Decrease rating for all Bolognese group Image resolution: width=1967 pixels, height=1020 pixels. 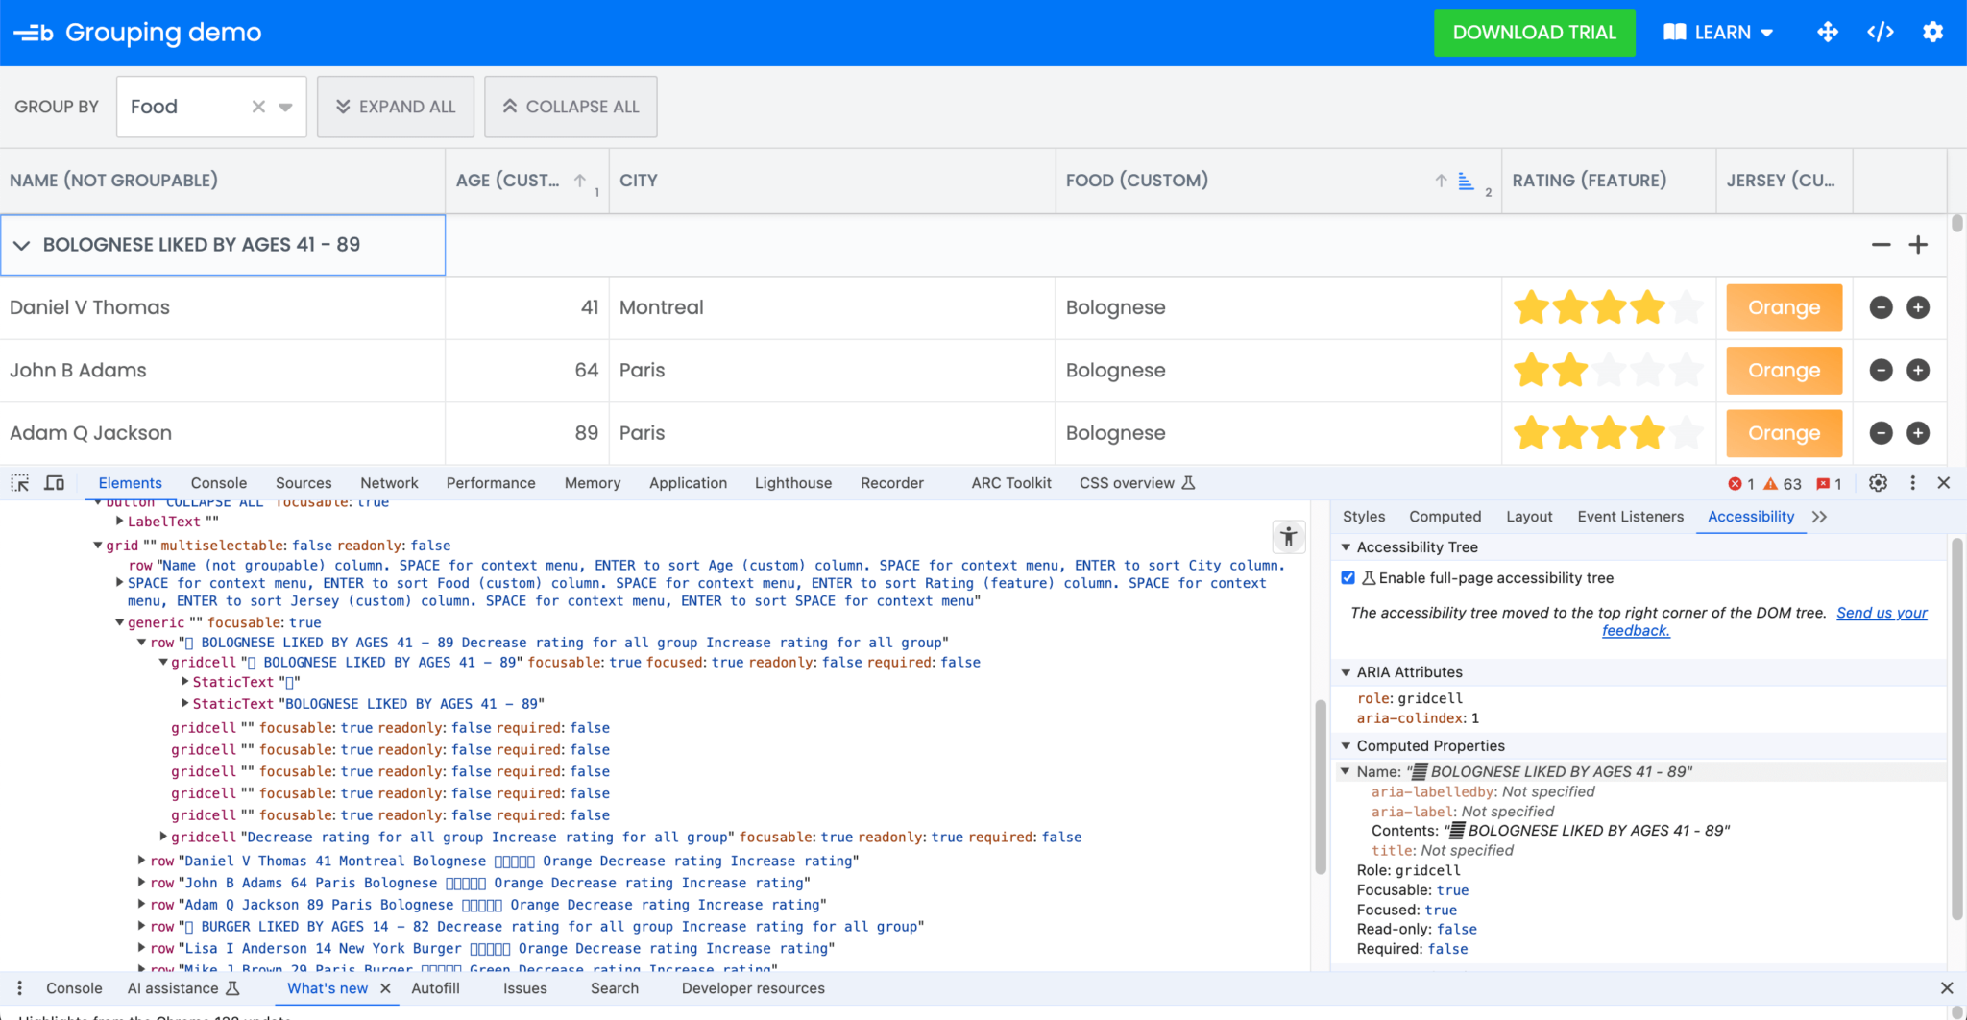click(x=1881, y=245)
